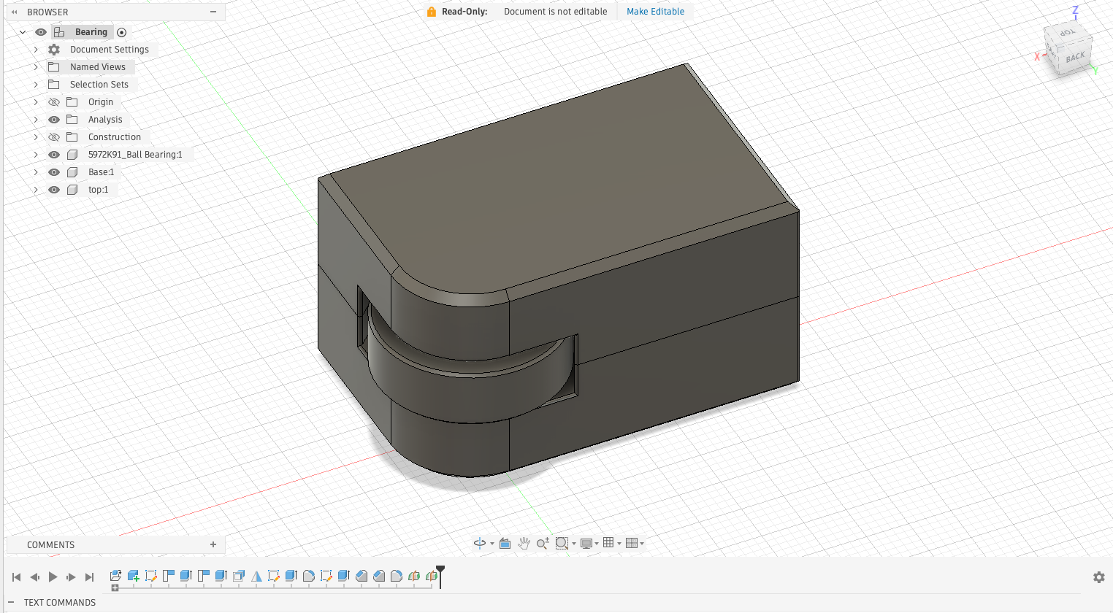Open Display Settings monitor icon

[x=586, y=543]
